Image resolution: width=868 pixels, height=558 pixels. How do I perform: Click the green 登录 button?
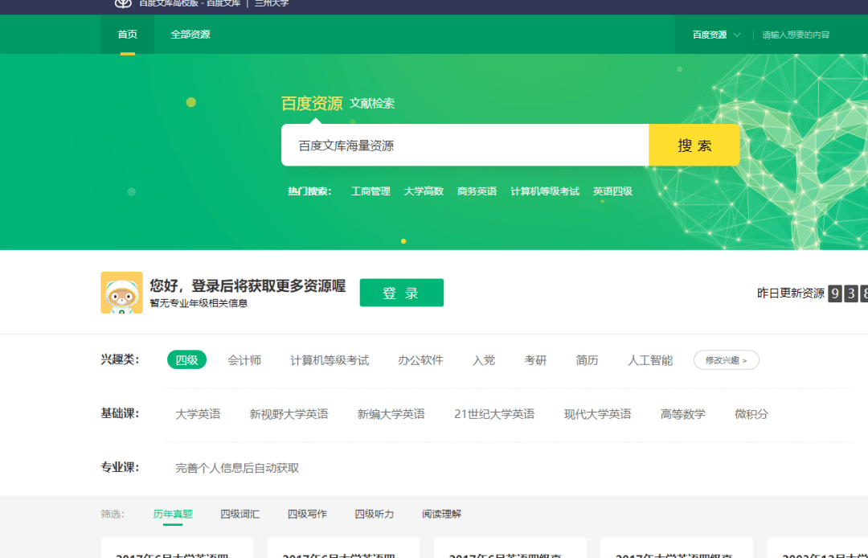(401, 293)
